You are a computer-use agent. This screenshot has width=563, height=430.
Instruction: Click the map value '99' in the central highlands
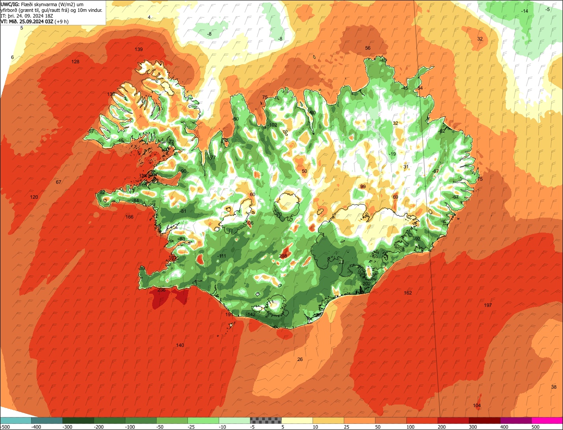[x=363, y=186]
